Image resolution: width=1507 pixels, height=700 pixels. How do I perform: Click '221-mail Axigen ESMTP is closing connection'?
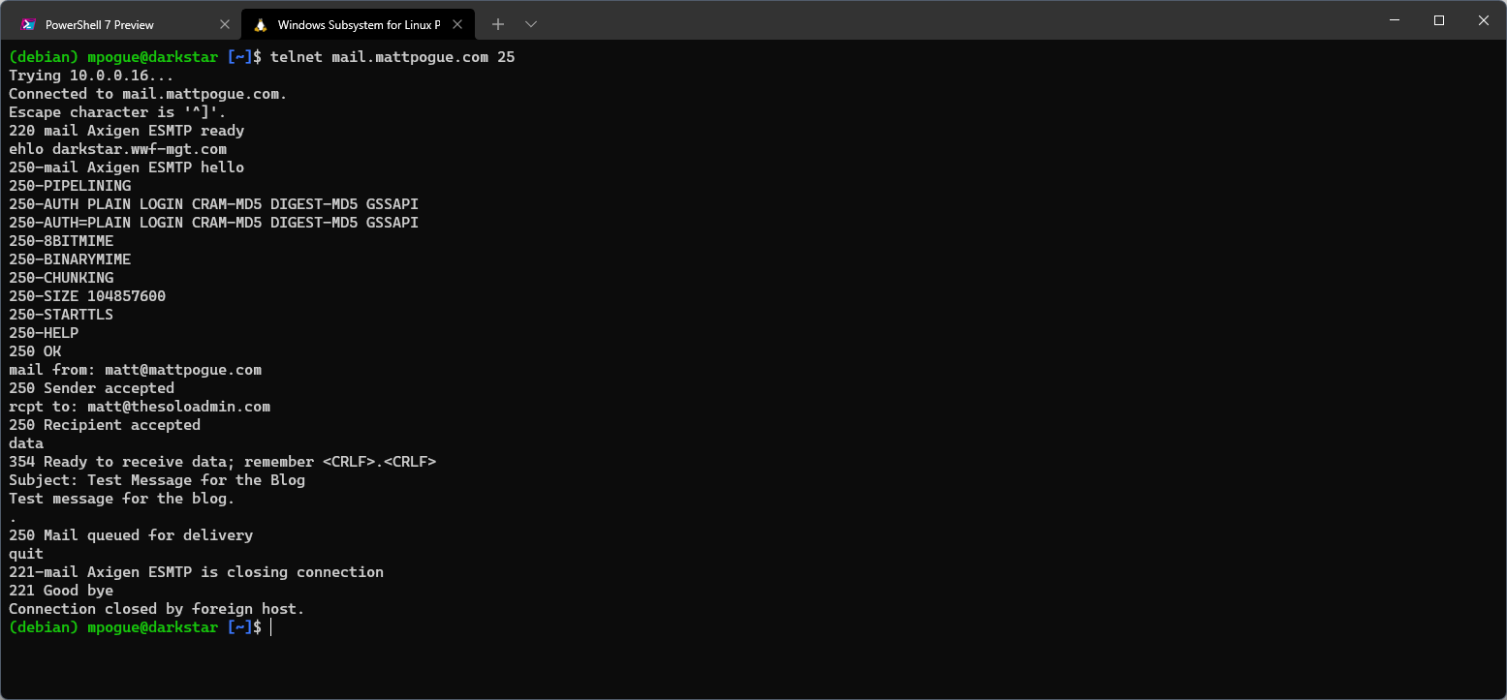[x=197, y=572]
